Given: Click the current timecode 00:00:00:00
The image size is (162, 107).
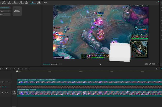Looking at the screenshot, I should click(47, 64).
